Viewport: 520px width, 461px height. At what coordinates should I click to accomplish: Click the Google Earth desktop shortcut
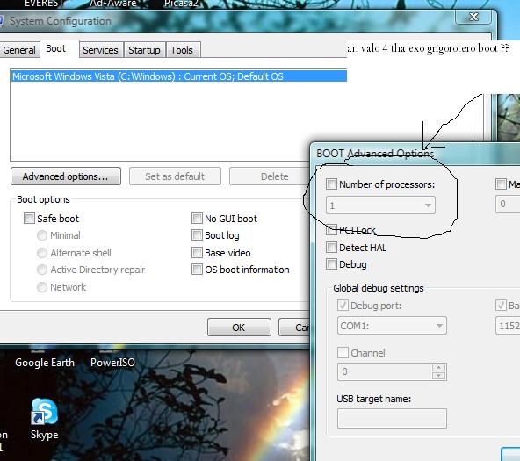click(45, 363)
